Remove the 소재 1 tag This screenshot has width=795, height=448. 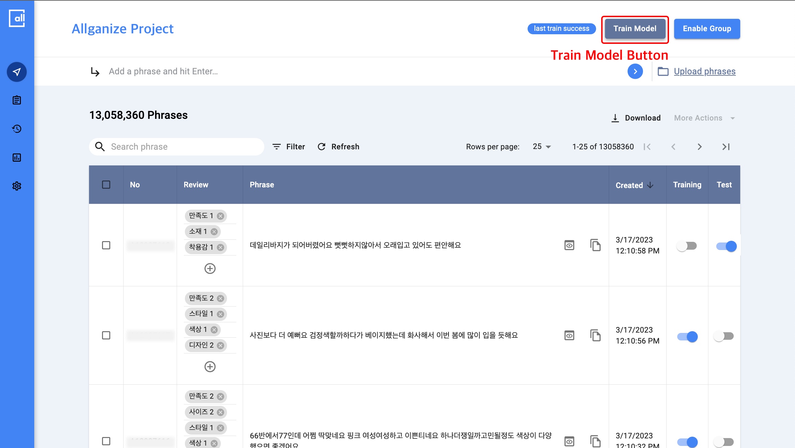click(214, 232)
